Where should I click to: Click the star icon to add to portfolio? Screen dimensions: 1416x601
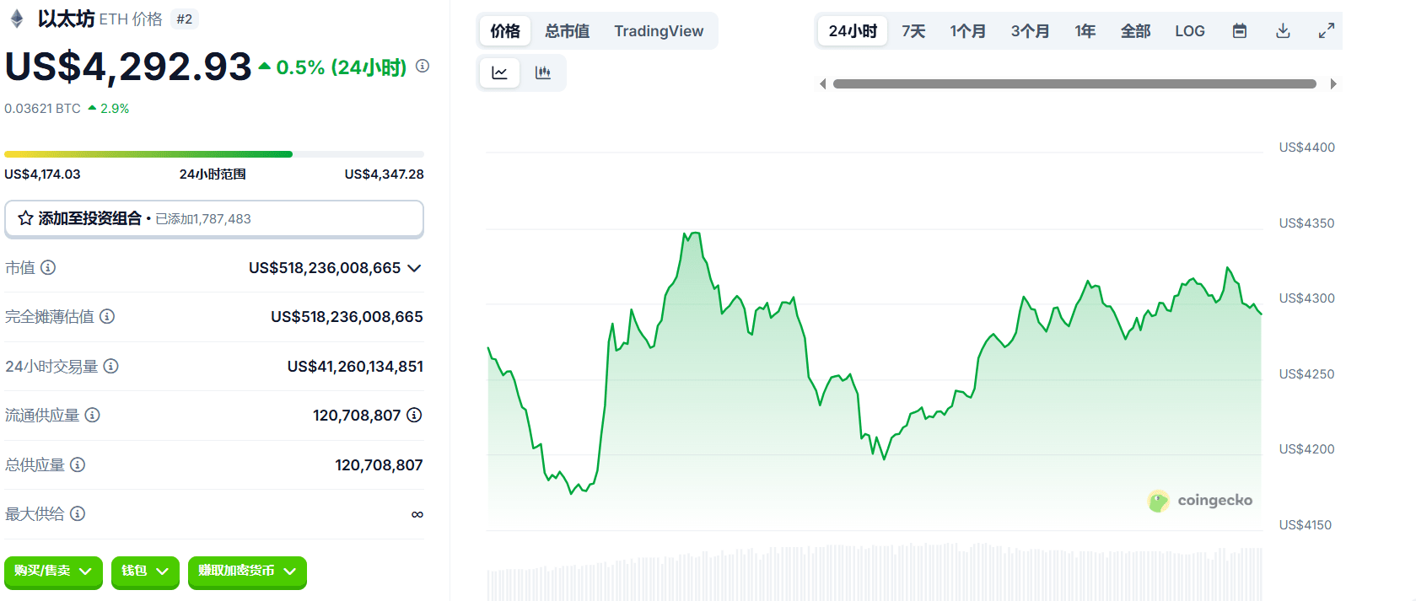(x=25, y=218)
